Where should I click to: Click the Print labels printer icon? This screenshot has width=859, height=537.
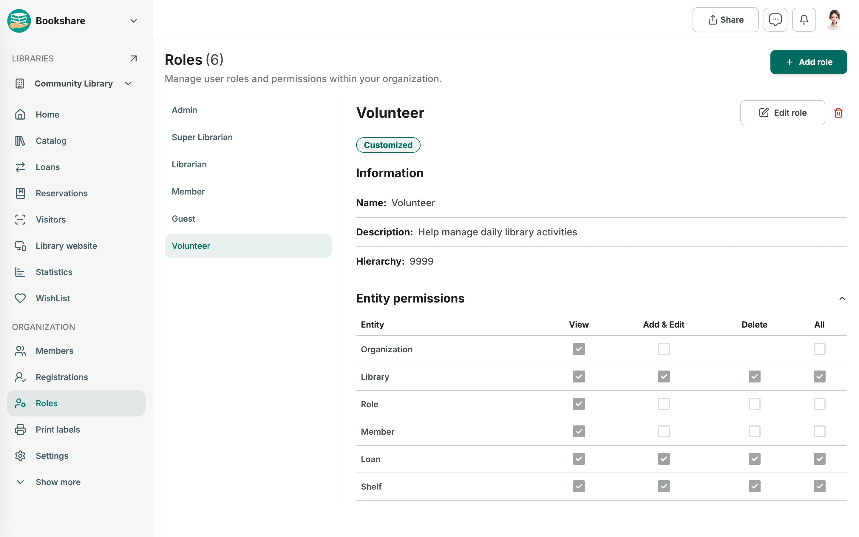coord(20,430)
